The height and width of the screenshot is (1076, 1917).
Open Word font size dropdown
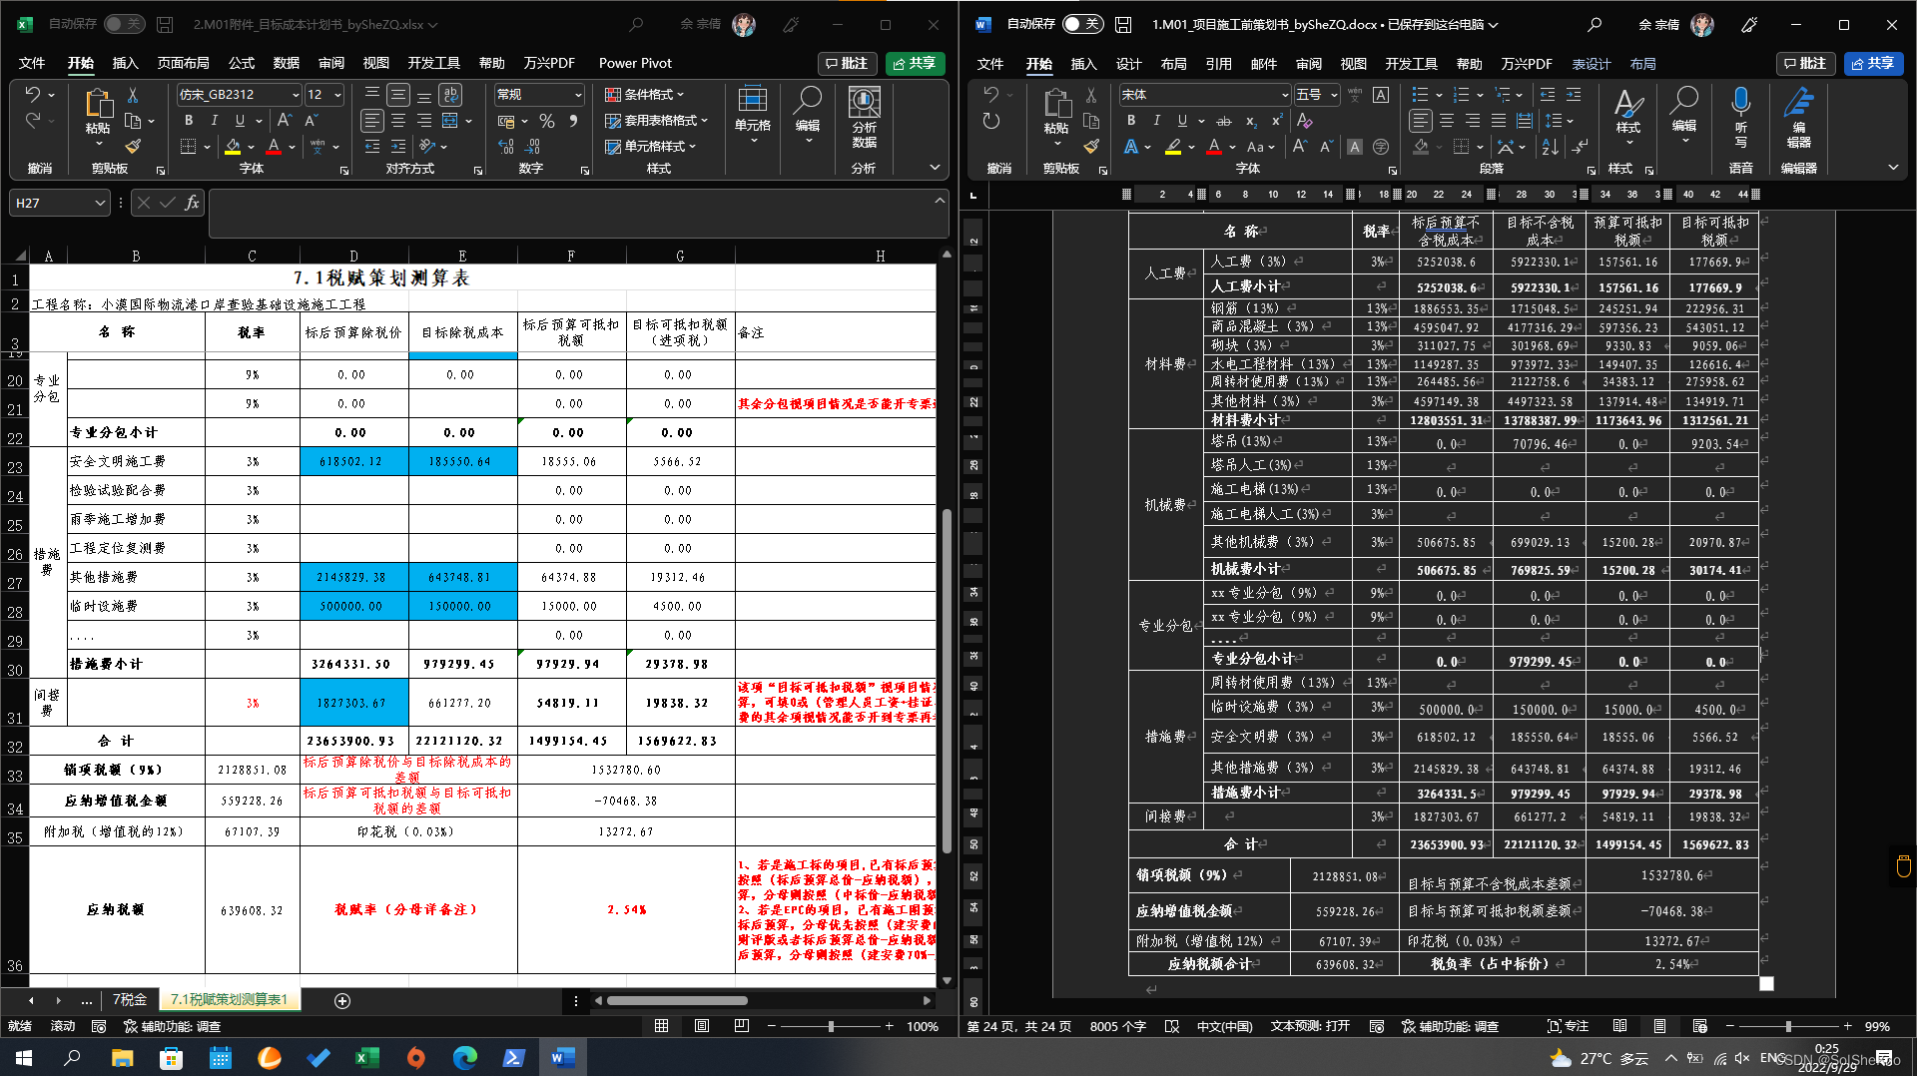1334,95
